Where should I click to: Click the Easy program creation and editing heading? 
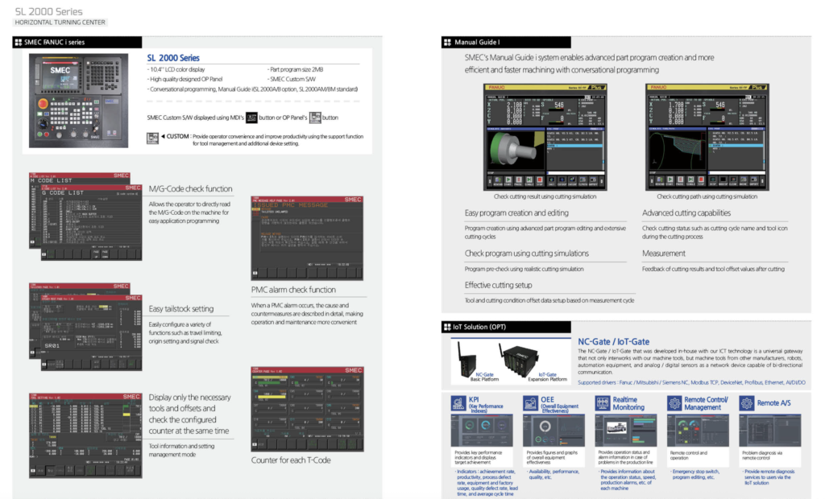(516, 213)
